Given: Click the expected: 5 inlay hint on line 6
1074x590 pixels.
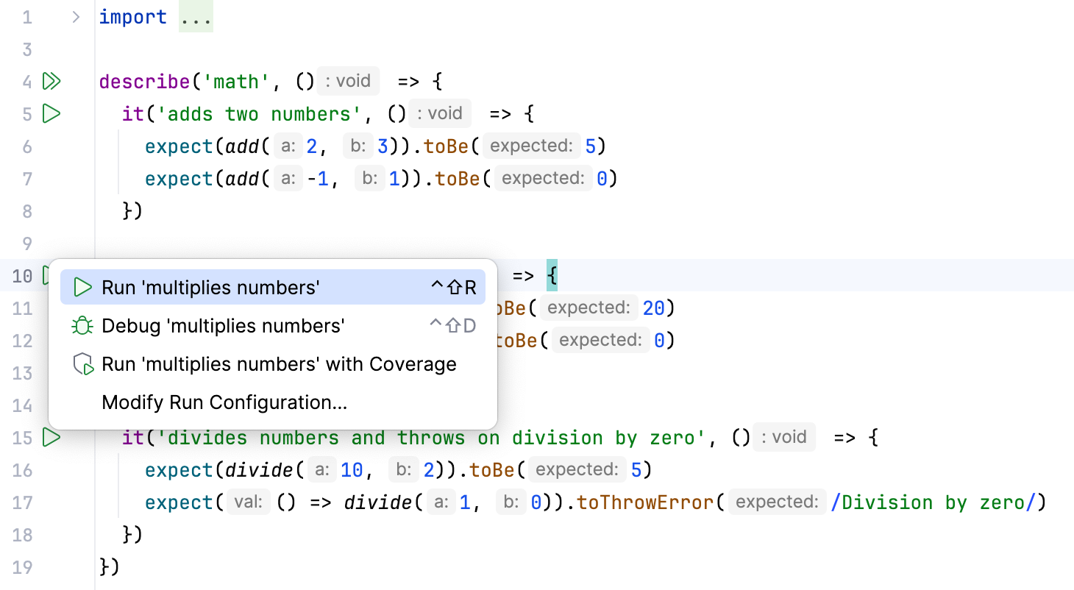Looking at the screenshot, I should click(x=531, y=145).
